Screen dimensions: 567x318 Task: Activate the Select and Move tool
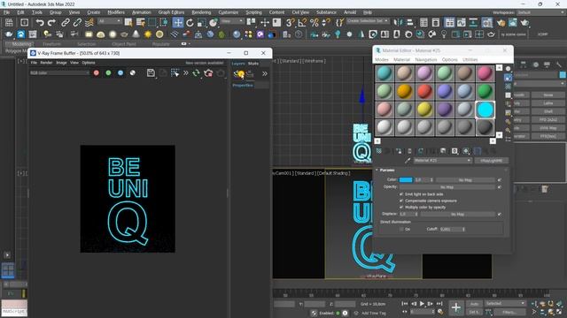tap(177, 23)
